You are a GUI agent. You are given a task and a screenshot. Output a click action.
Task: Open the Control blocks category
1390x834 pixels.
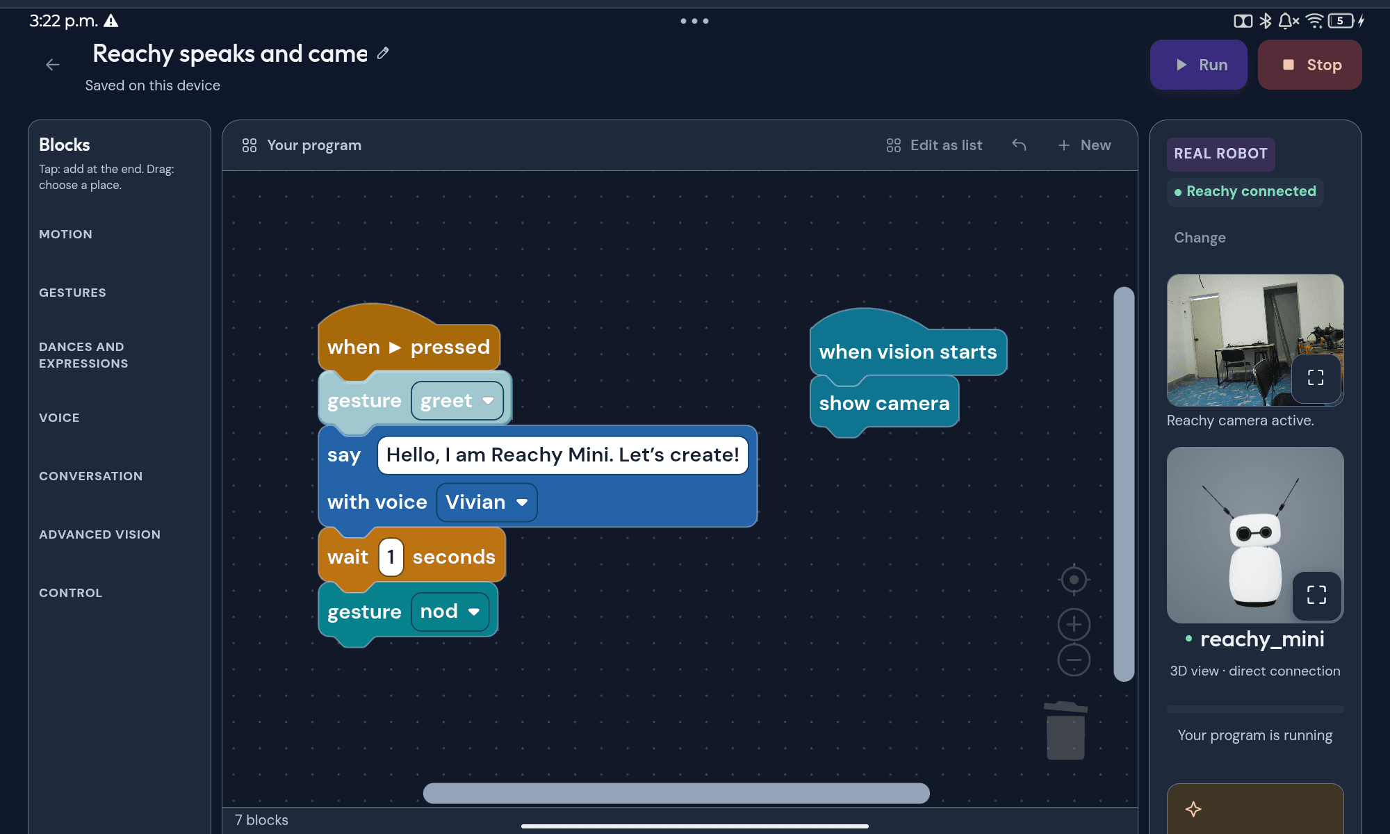70,593
